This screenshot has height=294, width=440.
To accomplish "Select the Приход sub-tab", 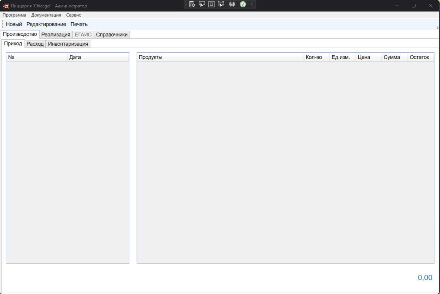I will pos(13,43).
